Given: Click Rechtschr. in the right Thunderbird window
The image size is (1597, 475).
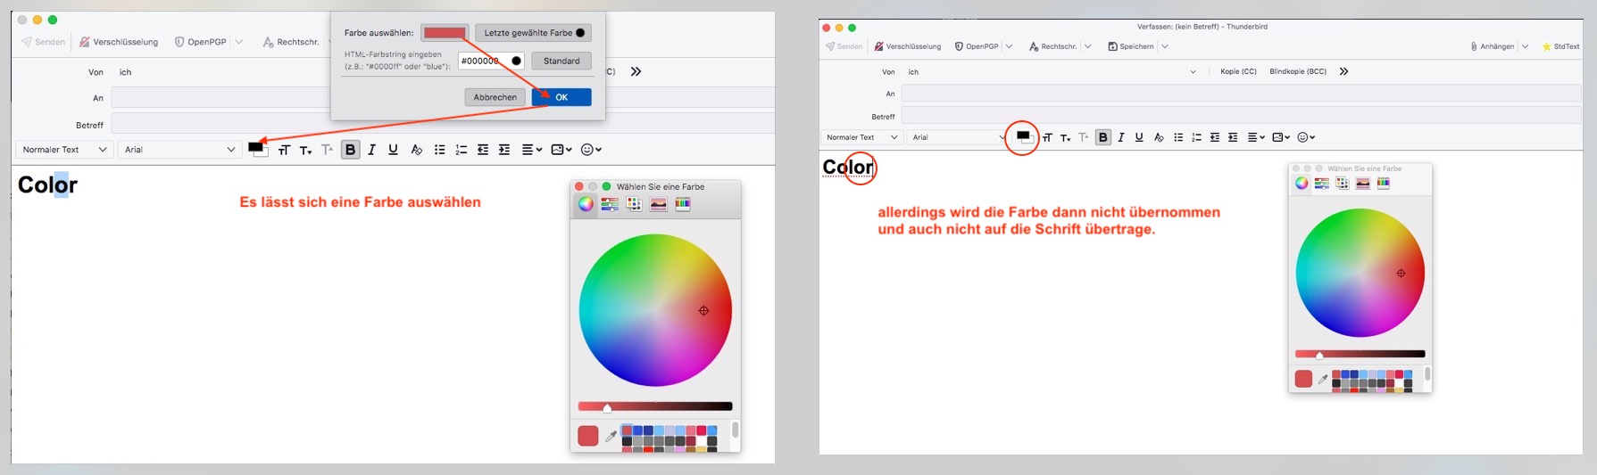Looking at the screenshot, I should 1052,46.
